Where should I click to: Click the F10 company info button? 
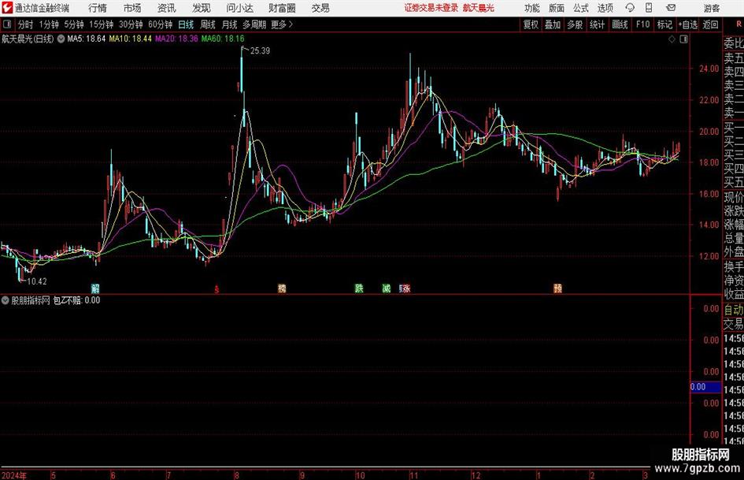pyautogui.click(x=642, y=24)
